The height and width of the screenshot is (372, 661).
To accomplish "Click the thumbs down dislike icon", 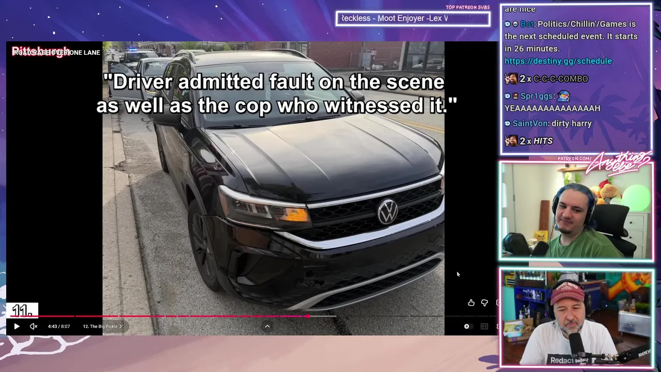I will 484,303.
